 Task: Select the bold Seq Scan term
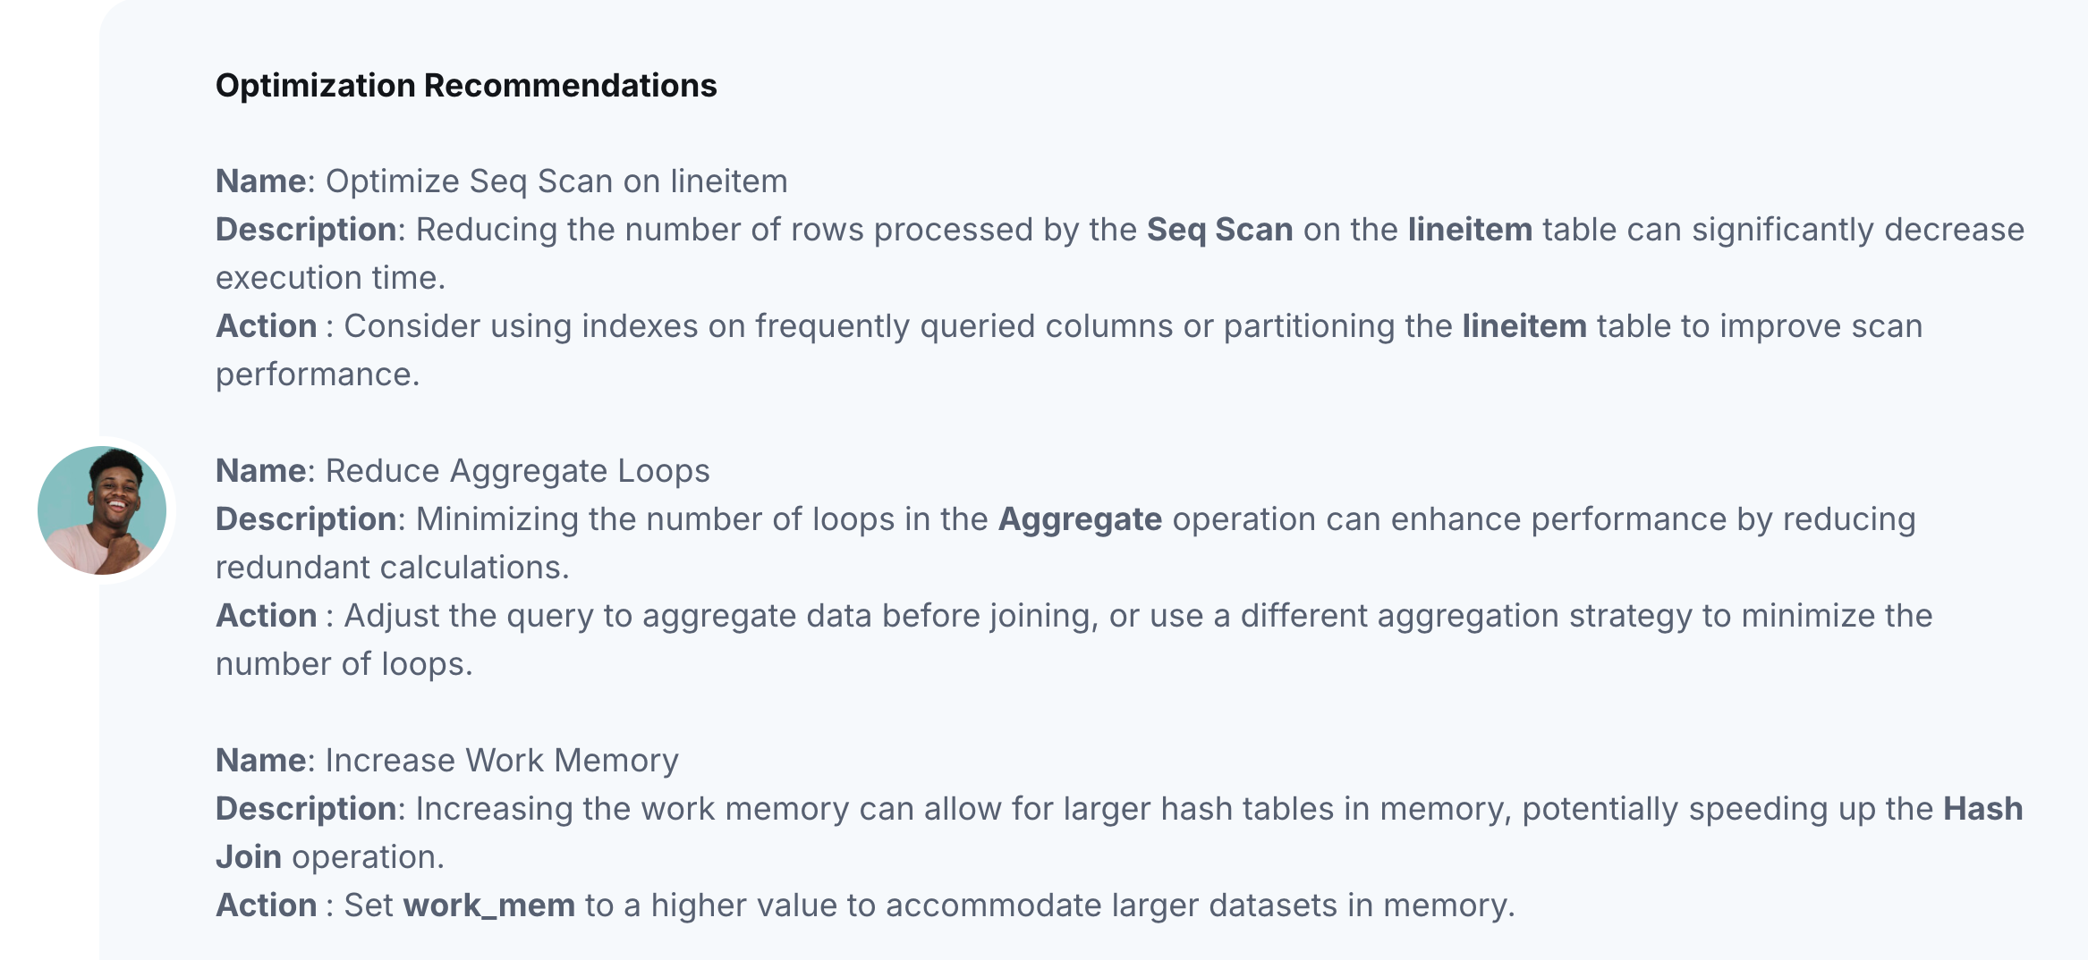[x=1220, y=230]
